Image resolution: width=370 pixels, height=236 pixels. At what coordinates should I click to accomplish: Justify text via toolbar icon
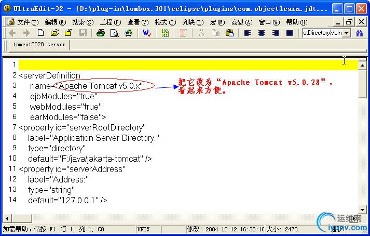(x=290, y=33)
